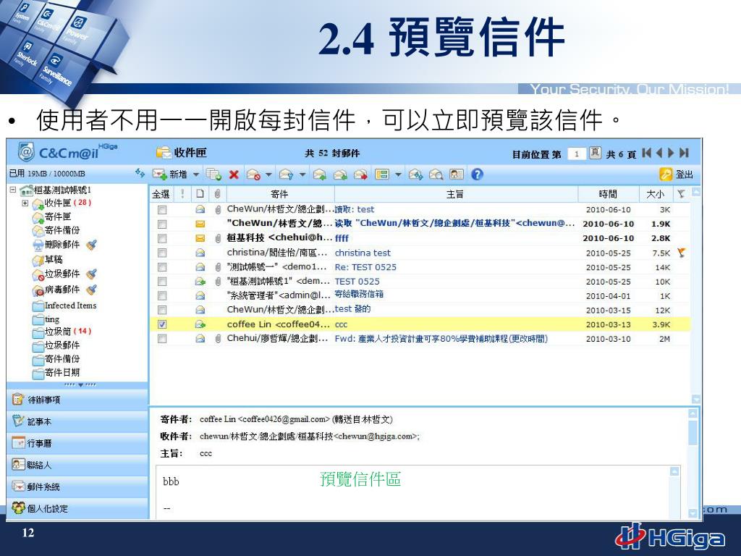
Task: Tick checkbox for 讀取: test mail
Action: coord(162,210)
